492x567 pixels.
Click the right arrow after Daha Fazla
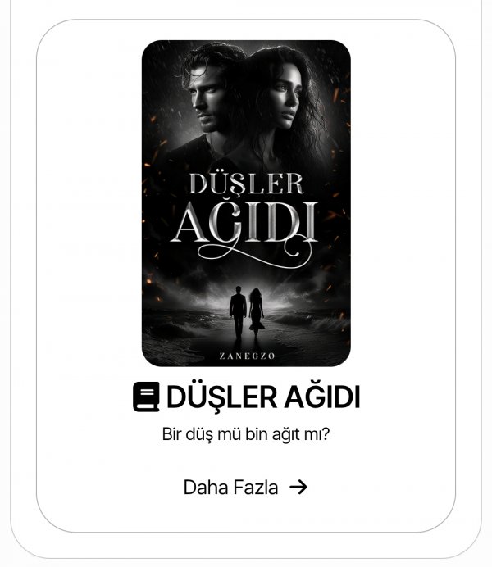click(x=298, y=487)
